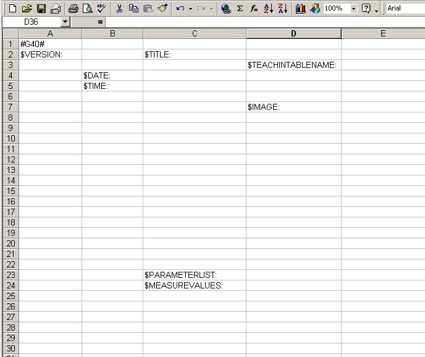Screen dimensions: 425x357
Task: Click the AutoSum sigma icon
Action: point(240,9)
